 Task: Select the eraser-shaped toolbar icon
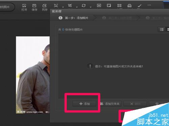129,5
